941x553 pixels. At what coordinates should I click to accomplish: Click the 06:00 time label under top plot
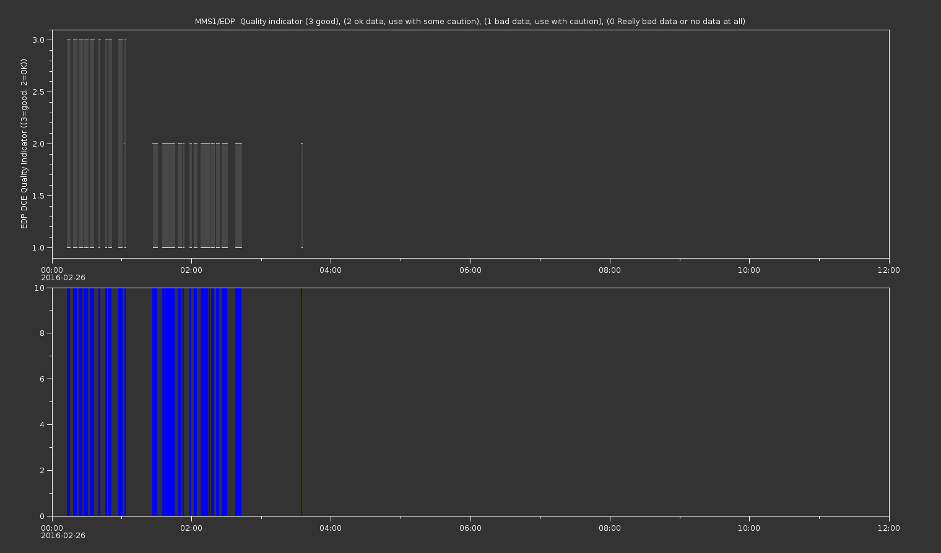(x=470, y=270)
